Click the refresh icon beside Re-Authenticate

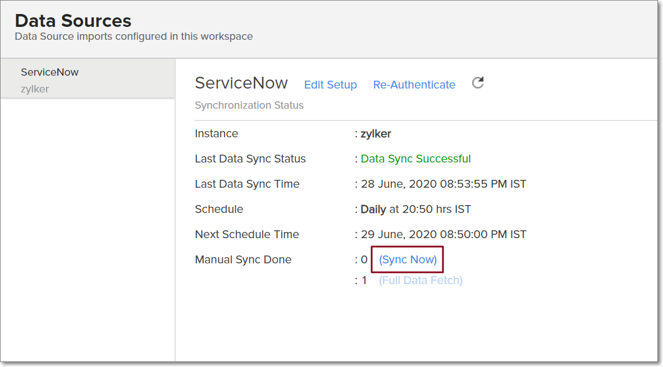pos(478,83)
